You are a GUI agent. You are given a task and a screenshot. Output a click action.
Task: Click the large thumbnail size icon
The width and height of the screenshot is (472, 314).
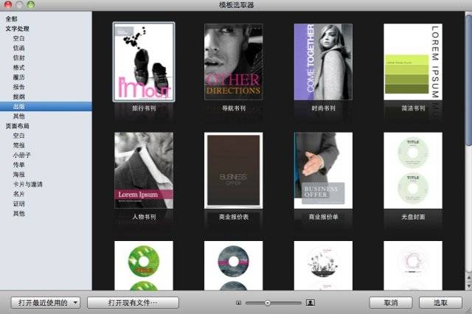[x=310, y=302]
